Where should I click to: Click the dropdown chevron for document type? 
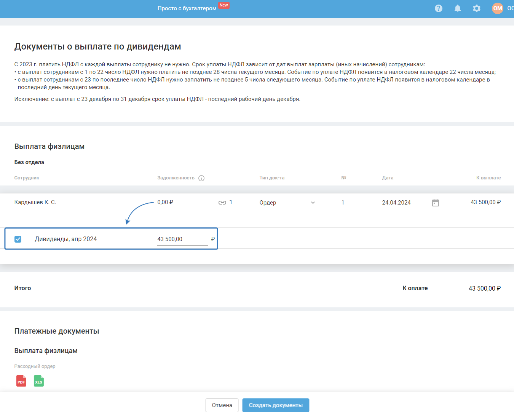click(x=313, y=203)
